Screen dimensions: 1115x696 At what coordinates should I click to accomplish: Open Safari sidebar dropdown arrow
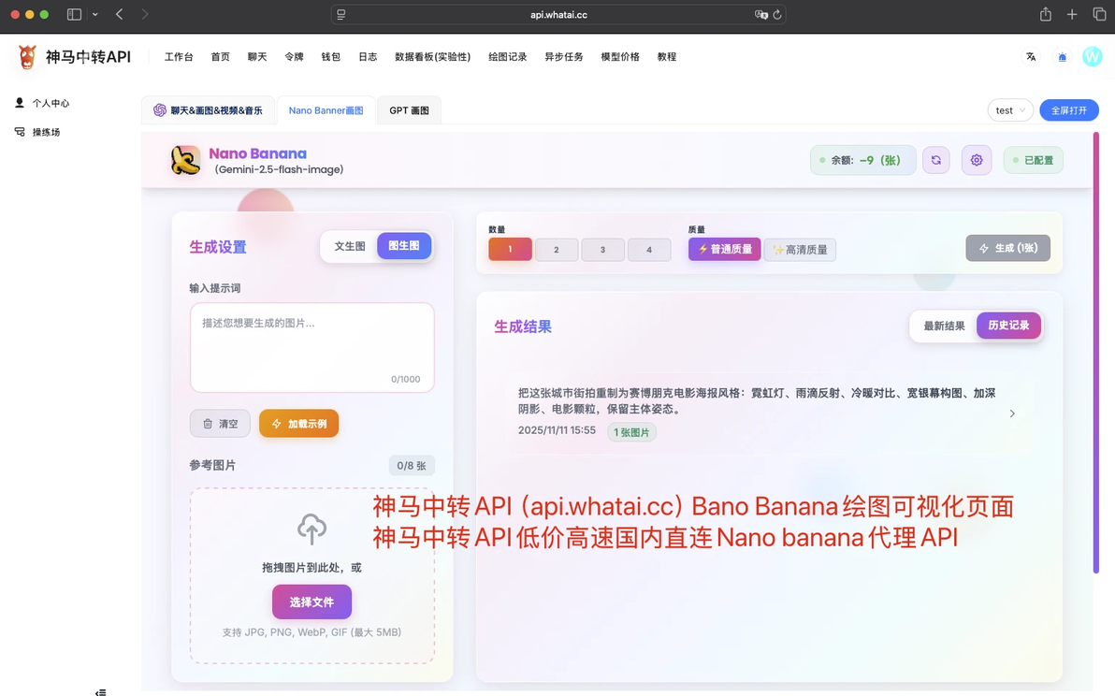pos(94,14)
